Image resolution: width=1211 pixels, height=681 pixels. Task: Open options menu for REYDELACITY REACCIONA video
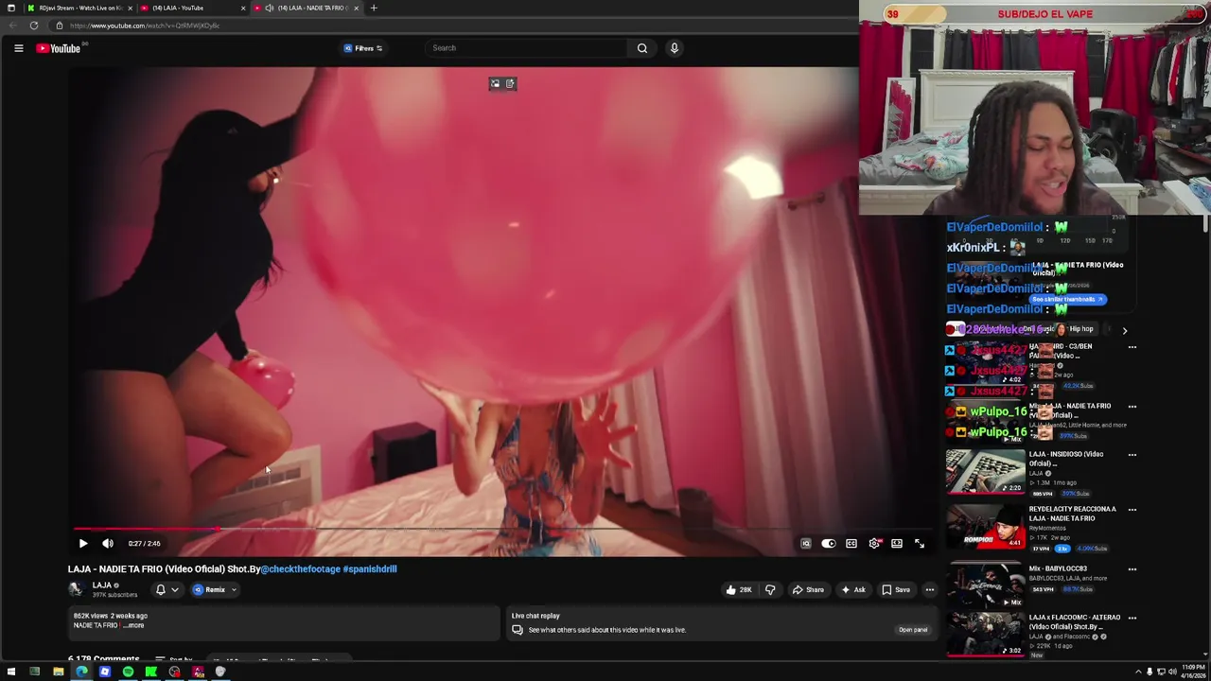click(x=1132, y=510)
